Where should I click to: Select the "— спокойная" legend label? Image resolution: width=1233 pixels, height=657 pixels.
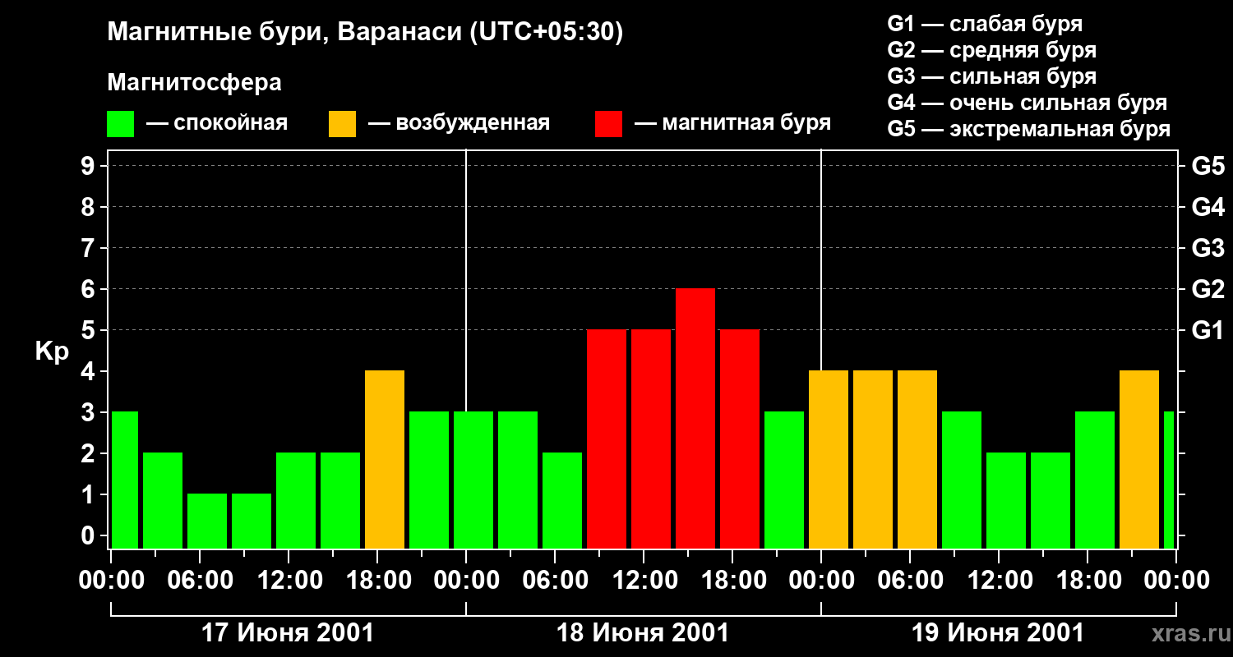point(217,123)
